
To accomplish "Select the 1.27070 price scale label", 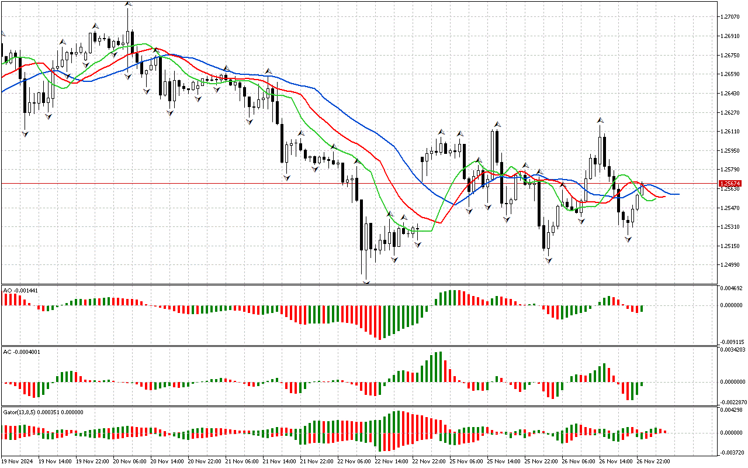I will (731, 16).
